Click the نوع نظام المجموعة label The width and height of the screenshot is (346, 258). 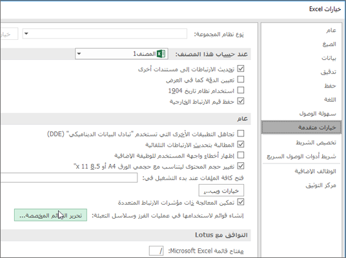pyautogui.click(x=219, y=34)
